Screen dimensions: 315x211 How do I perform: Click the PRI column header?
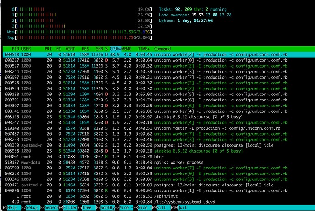[x=48, y=49]
